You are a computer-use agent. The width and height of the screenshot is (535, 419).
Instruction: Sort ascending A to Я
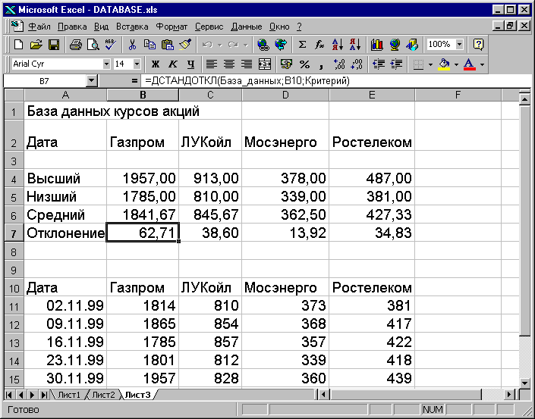(x=338, y=45)
